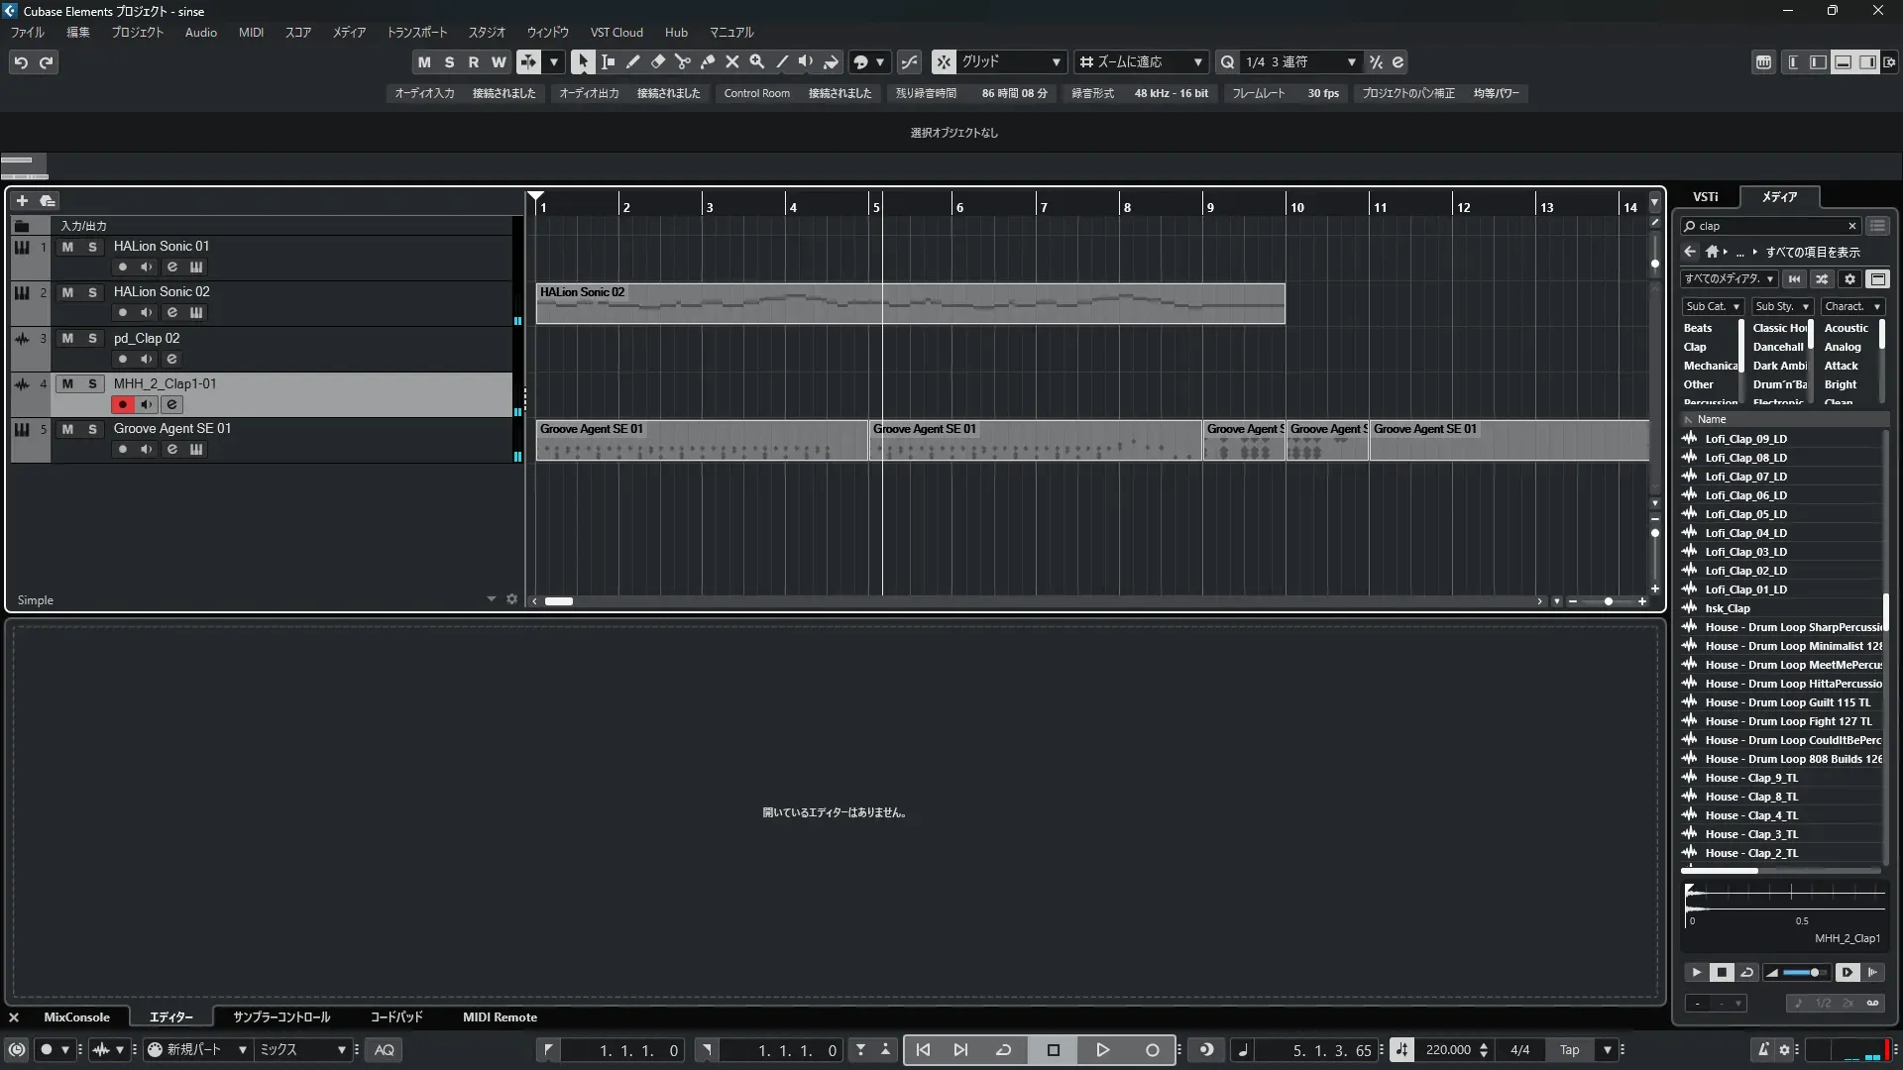Click the media preview volume slider

click(x=1803, y=972)
